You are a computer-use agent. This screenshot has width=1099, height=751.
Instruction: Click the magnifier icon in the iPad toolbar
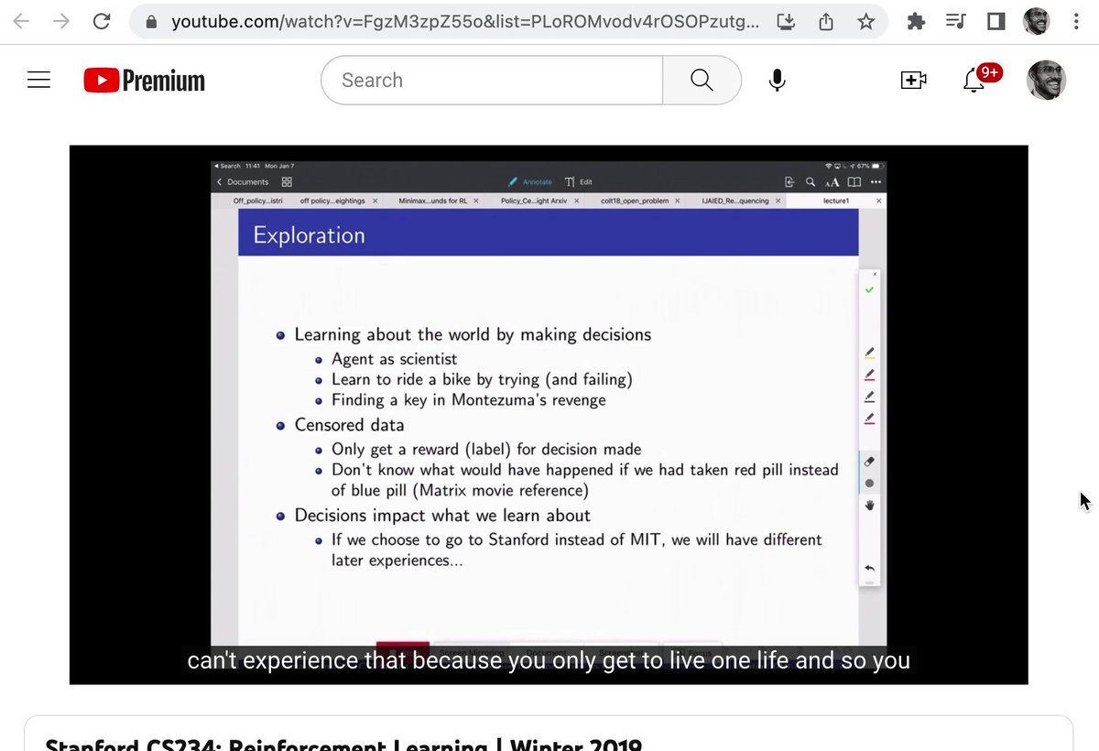tap(811, 182)
